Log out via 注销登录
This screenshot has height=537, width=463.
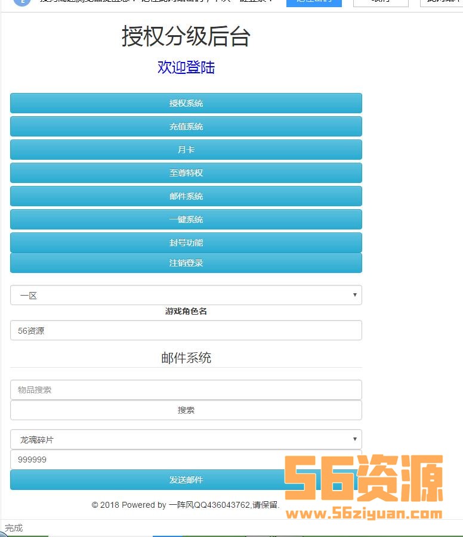[x=186, y=263]
